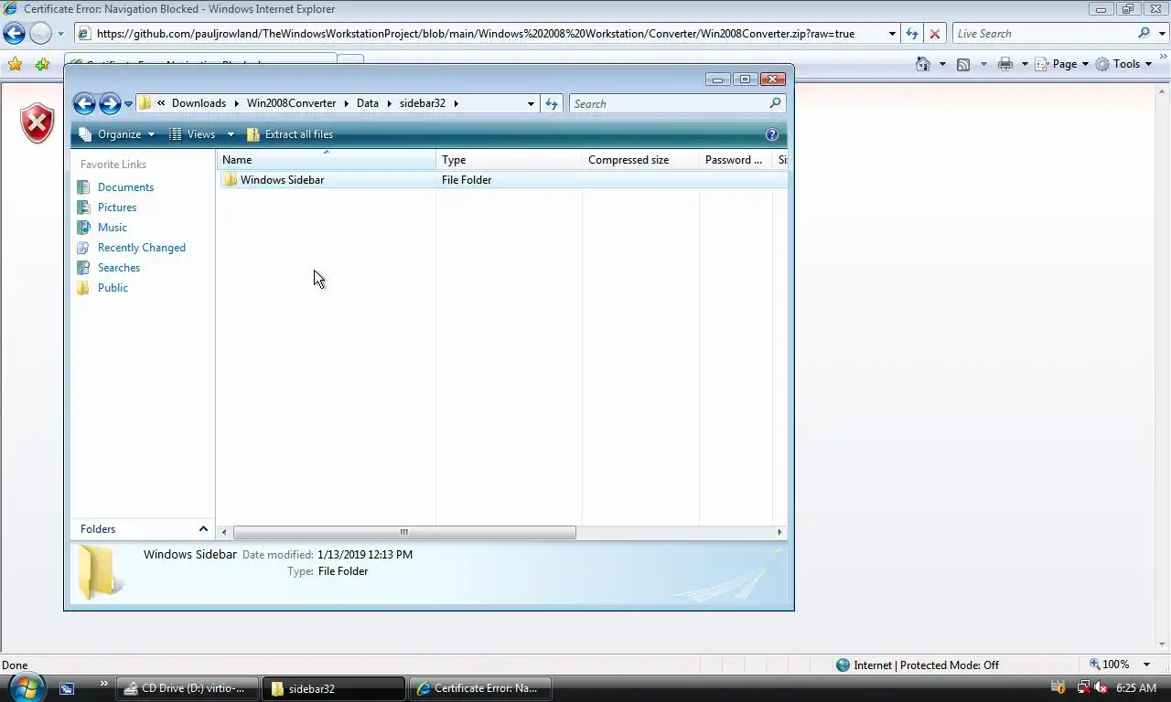The width and height of the screenshot is (1171, 702).
Task: Click IE stop button
Action: [x=935, y=34]
